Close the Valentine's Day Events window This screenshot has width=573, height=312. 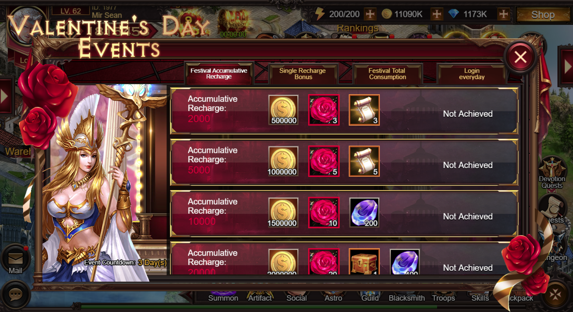point(520,57)
